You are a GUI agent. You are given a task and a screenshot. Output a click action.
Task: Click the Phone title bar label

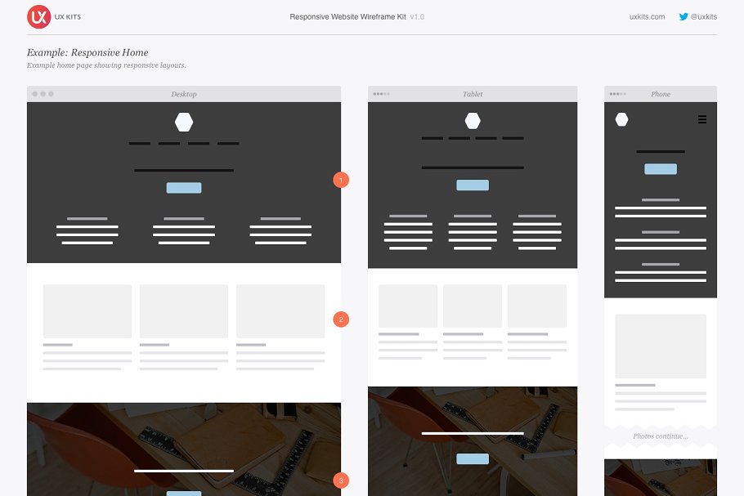[660, 94]
